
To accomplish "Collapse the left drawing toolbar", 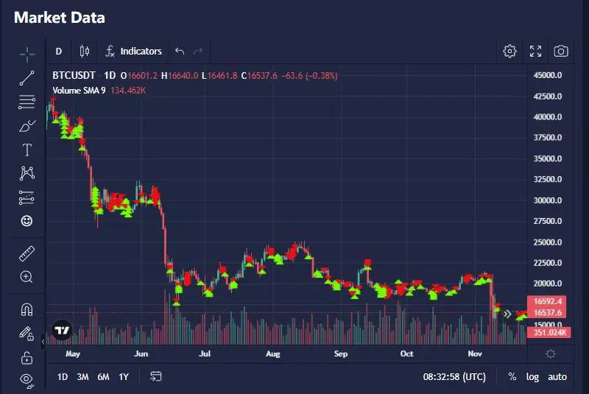I will tap(43, 342).
